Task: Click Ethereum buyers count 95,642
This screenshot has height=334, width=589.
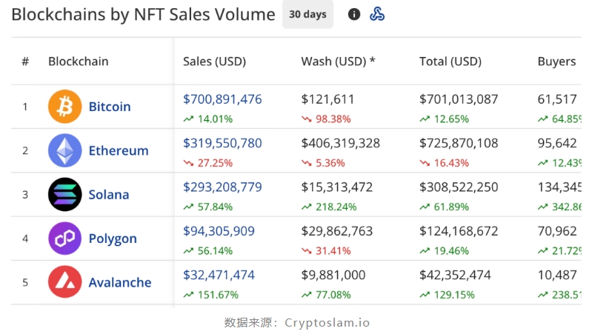Action: [x=557, y=143]
